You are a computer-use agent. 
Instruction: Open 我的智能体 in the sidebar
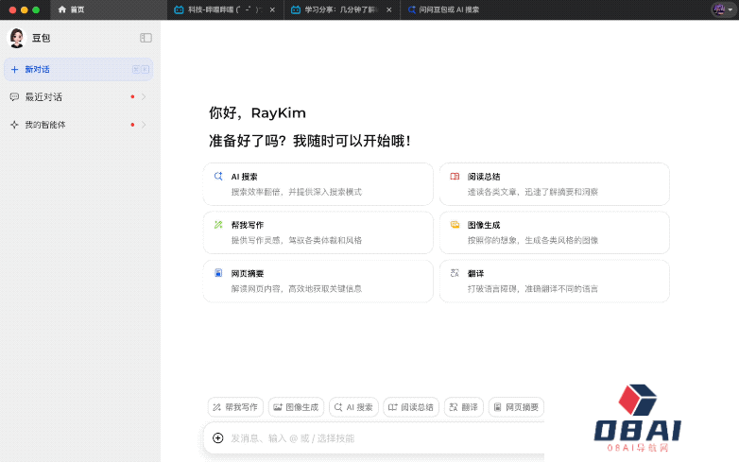pos(45,125)
